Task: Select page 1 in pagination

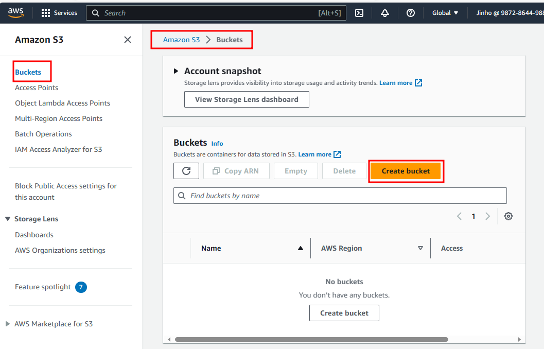Action: [x=473, y=216]
